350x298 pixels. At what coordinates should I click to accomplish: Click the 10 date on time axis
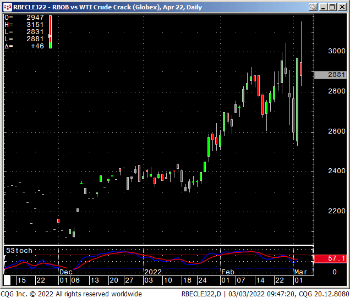(168, 280)
